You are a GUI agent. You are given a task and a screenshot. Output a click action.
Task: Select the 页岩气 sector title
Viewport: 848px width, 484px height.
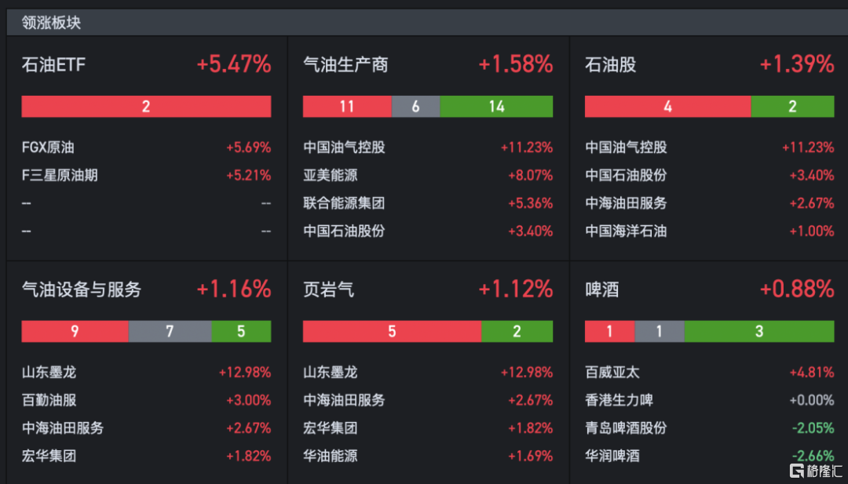[329, 290]
